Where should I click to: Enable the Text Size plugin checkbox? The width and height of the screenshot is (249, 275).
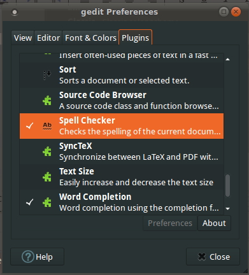[30, 177]
